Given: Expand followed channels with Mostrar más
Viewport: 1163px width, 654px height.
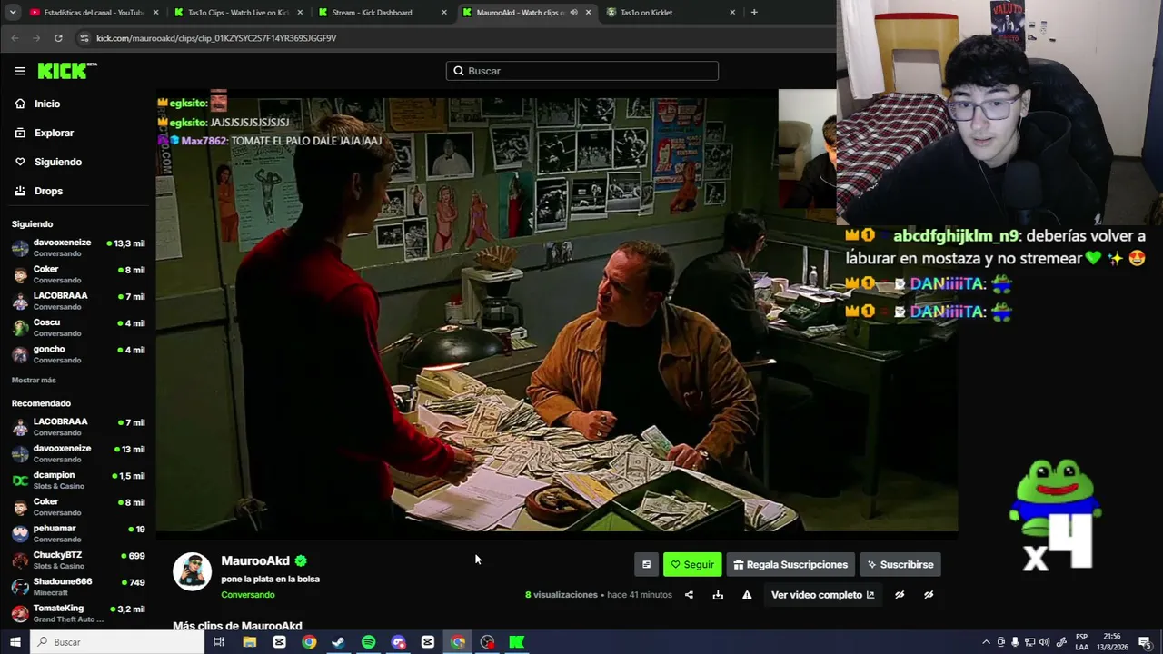Looking at the screenshot, I should (34, 381).
